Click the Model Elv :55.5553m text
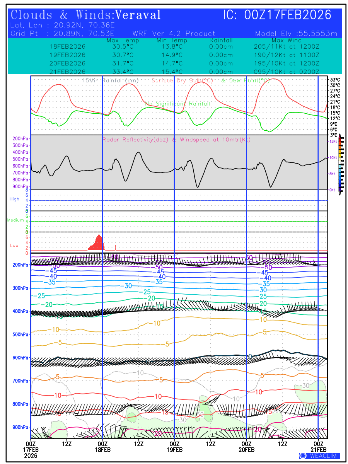Screen dimensions: 348x464 coord(296,34)
